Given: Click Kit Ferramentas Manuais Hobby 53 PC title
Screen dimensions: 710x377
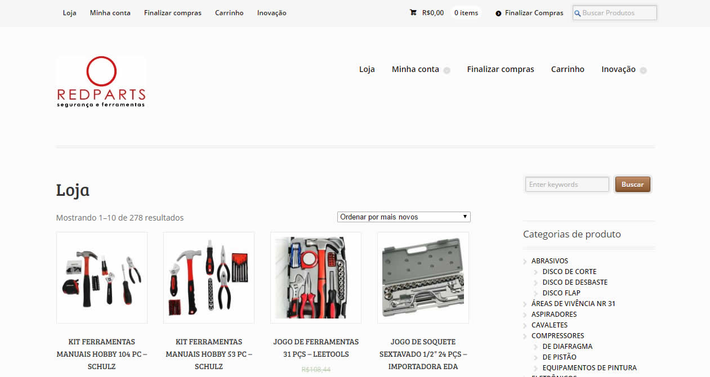Looking at the screenshot, I should click(209, 354).
